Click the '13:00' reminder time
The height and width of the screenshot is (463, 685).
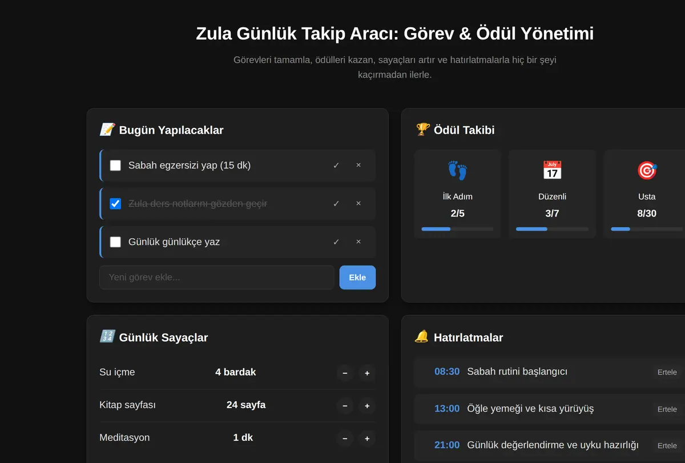click(447, 409)
